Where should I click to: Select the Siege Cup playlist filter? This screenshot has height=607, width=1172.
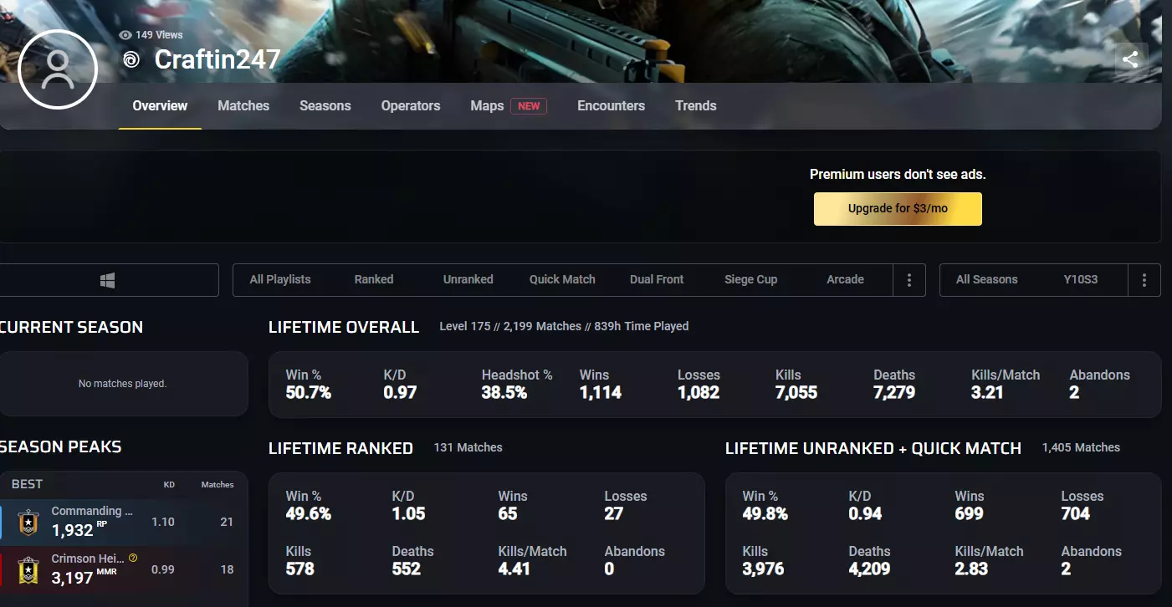point(751,279)
